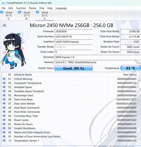This screenshot has width=141, height=147.
Task: Switch to the F: disk tab
Action: [45, 15]
